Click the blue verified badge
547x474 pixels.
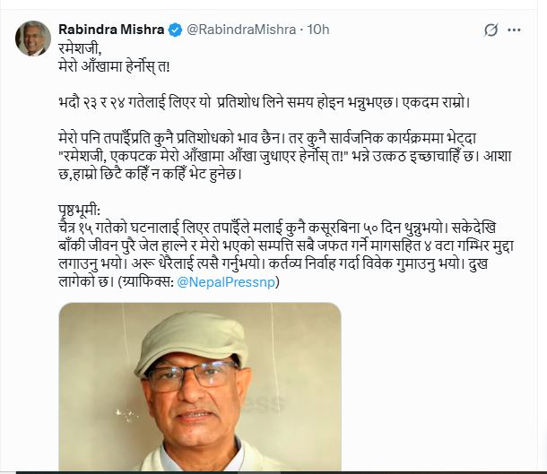(x=175, y=30)
